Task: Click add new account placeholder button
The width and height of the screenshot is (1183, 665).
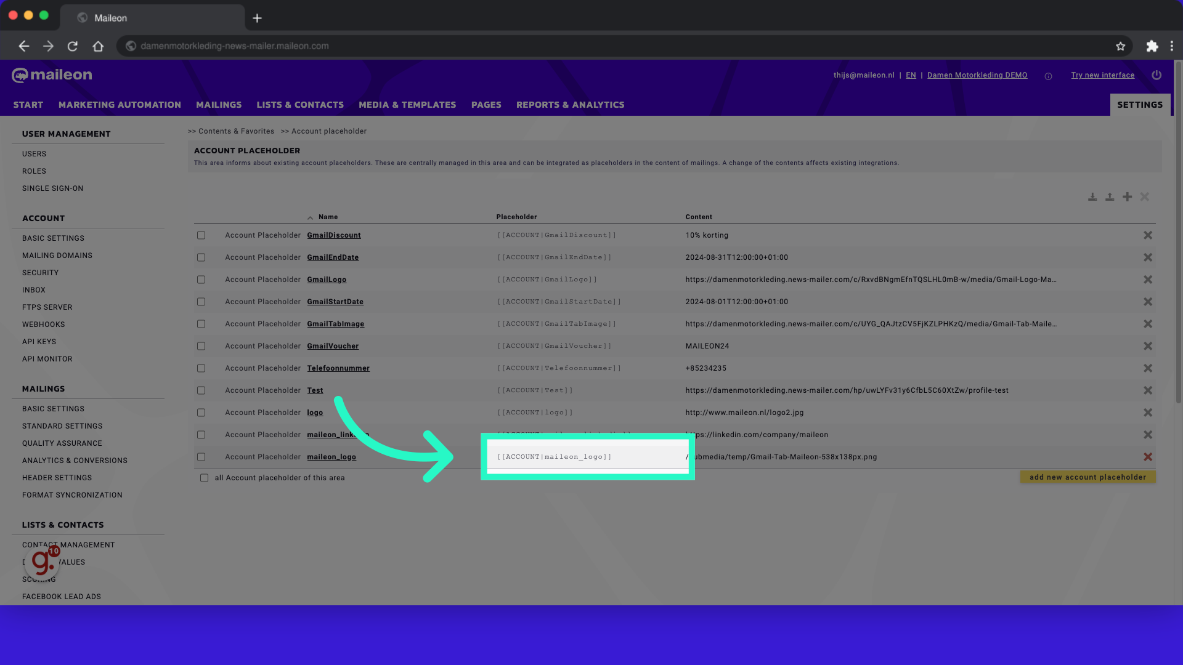Action: [1087, 477]
